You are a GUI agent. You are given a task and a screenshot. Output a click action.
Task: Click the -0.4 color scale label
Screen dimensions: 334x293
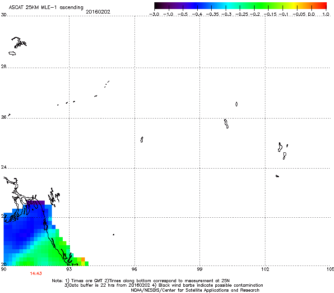pos(197,14)
